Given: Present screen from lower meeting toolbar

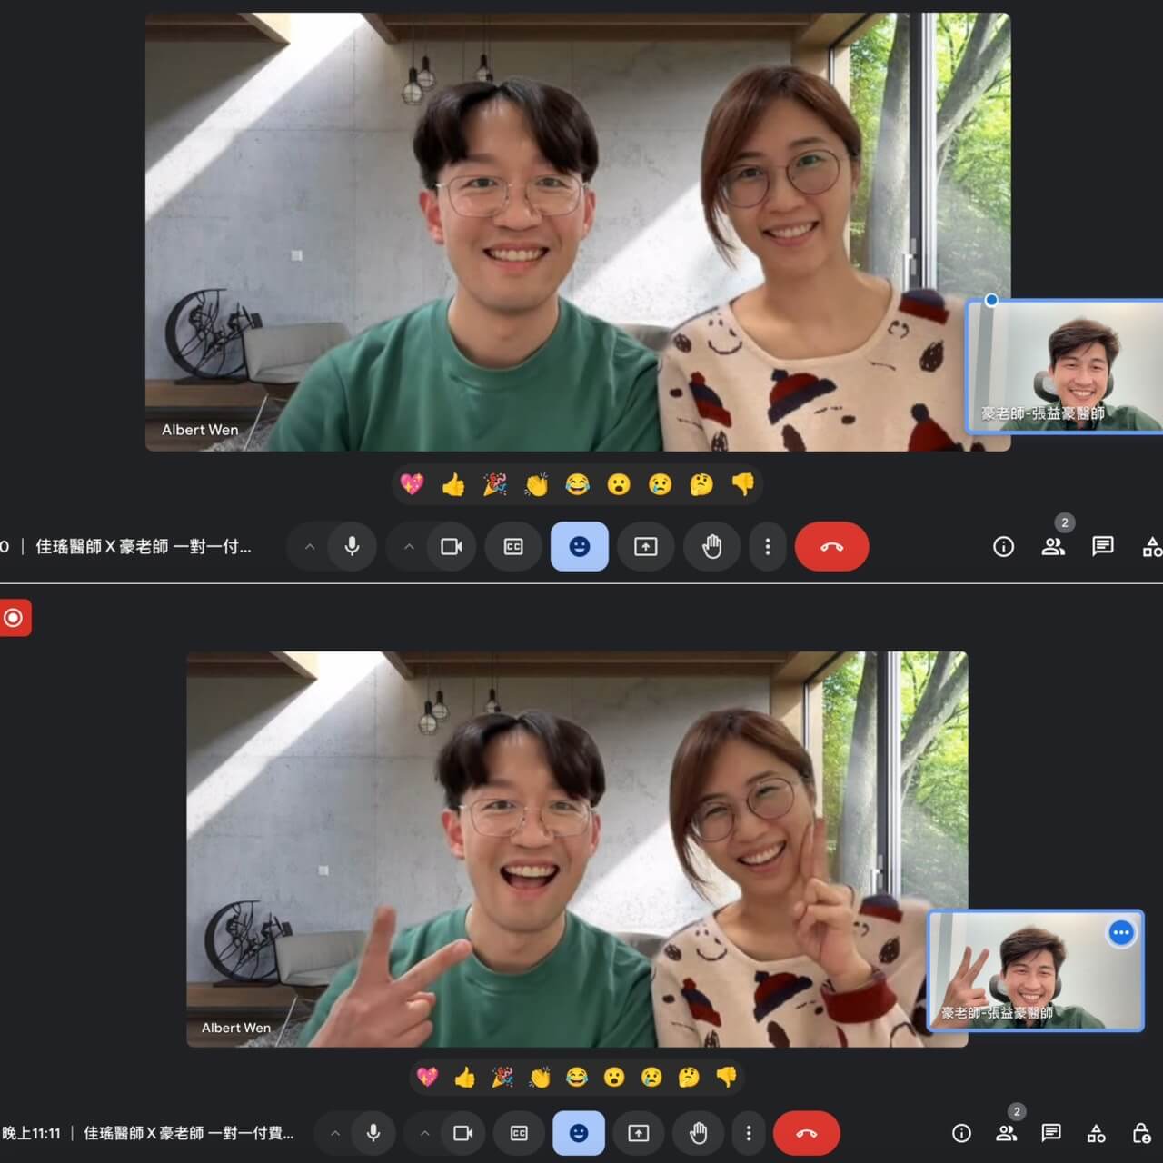Looking at the screenshot, I should [639, 1133].
